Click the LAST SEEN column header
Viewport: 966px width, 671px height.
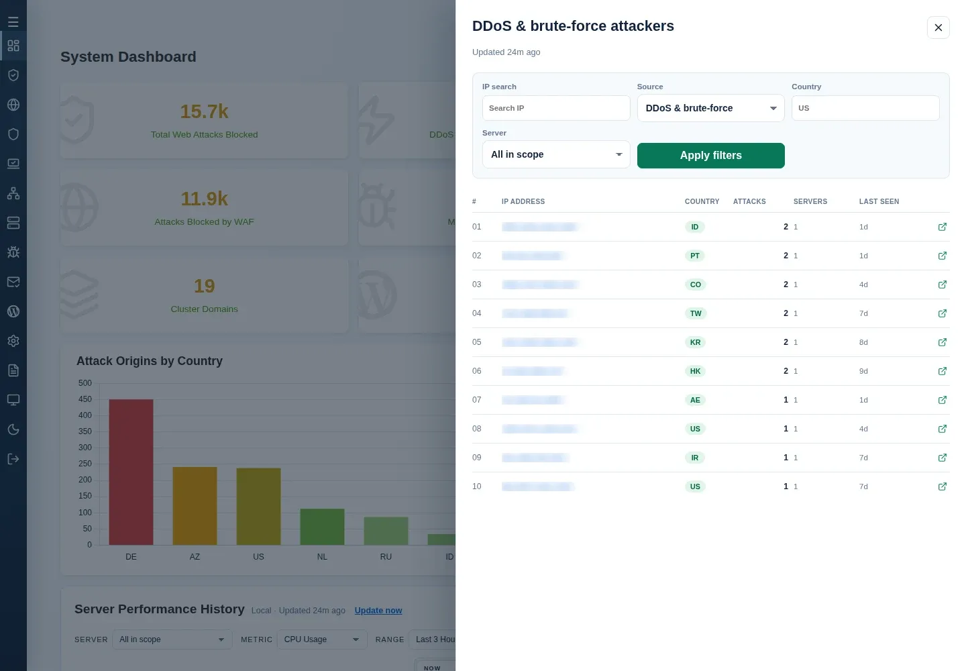click(x=879, y=201)
